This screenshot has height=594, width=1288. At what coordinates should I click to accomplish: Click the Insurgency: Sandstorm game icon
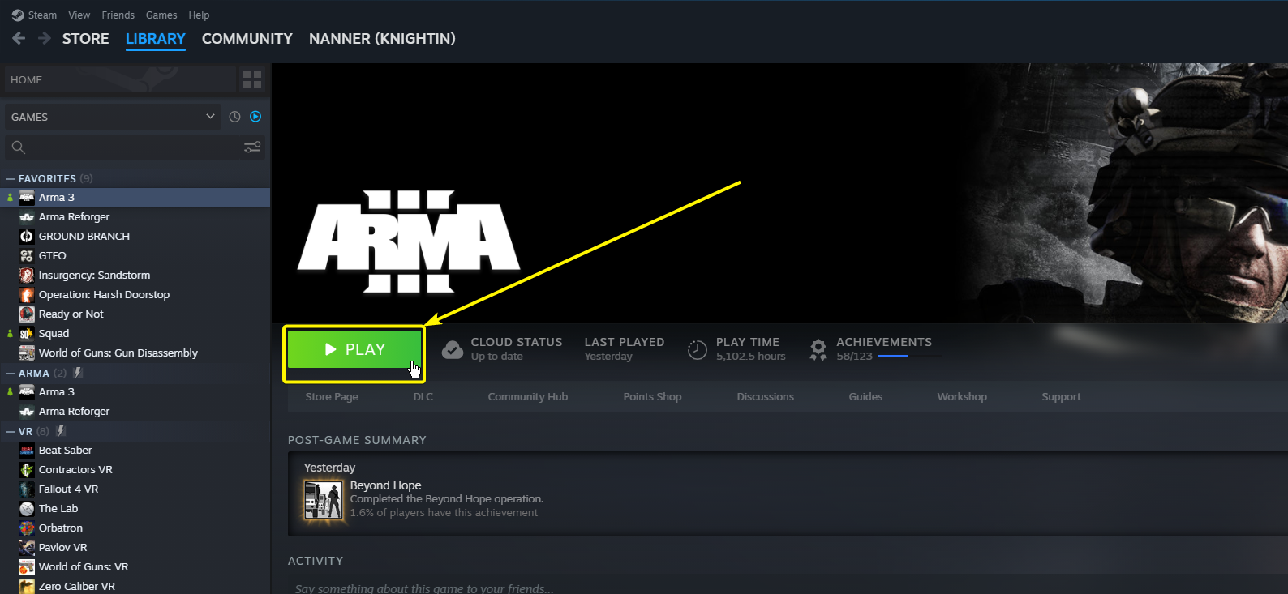pos(27,276)
